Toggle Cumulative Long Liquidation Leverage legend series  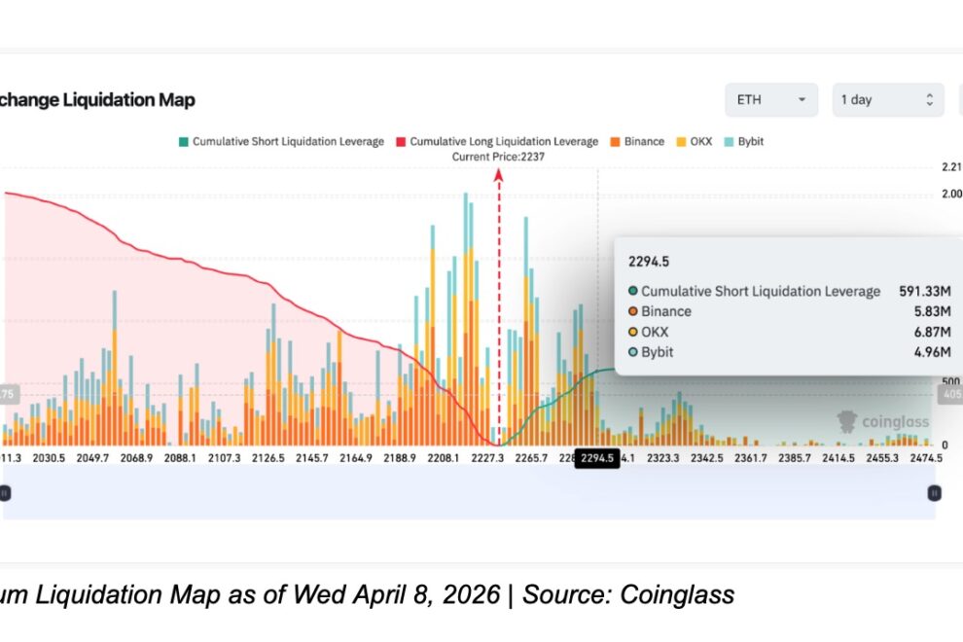pos(503,142)
